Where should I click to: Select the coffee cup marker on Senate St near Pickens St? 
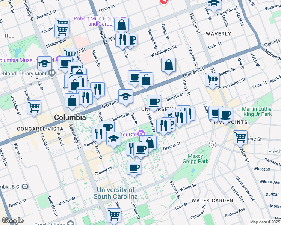tap(154, 102)
